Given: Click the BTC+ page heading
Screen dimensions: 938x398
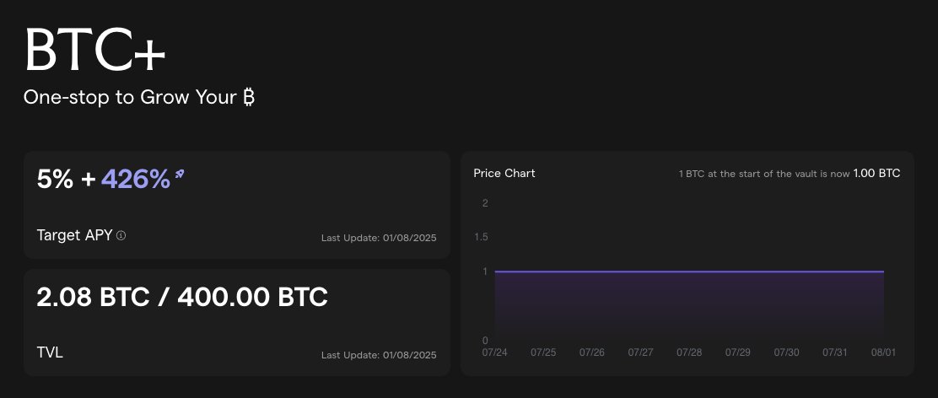Looking at the screenshot, I should [x=94, y=51].
